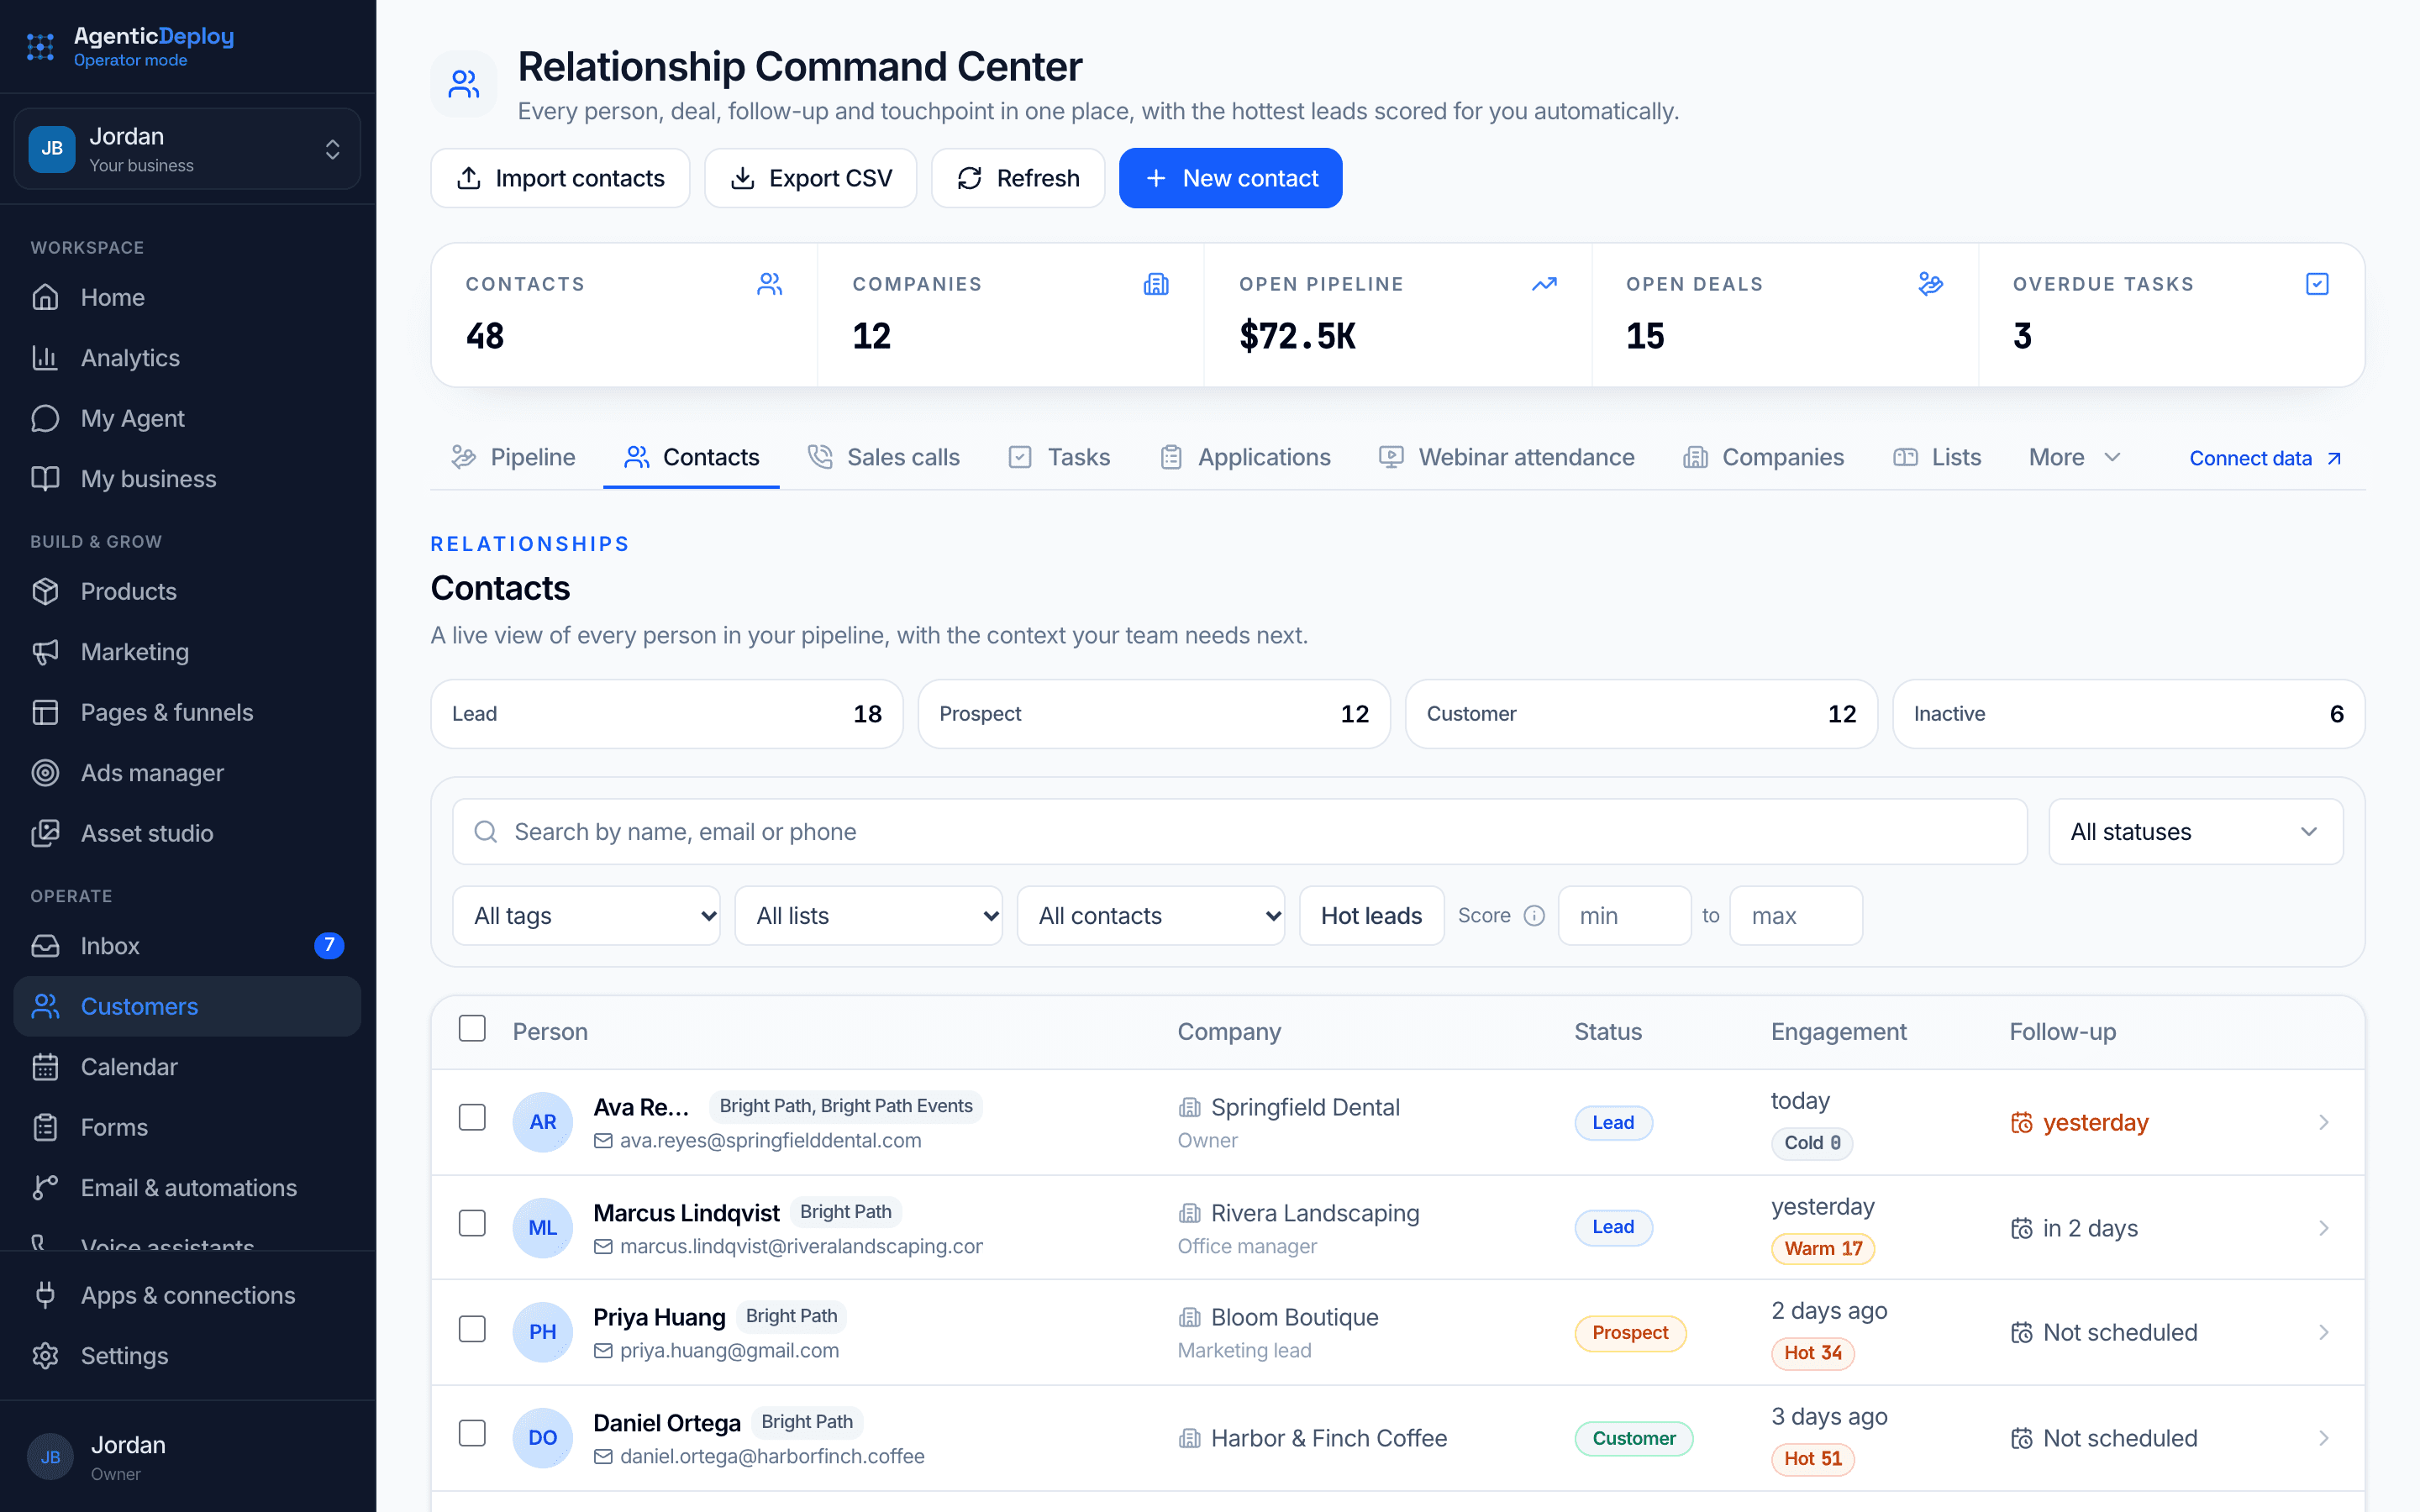The height and width of the screenshot is (1512, 2420).
Task: Open the All contacts dropdown
Action: click(1151, 916)
